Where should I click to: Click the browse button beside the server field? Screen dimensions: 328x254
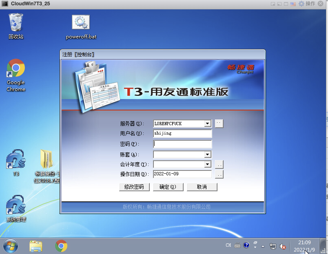pyautogui.click(x=219, y=124)
